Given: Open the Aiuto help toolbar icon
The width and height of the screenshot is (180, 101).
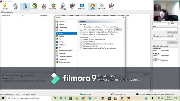Looking at the screenshot, I should click(111, 6).
